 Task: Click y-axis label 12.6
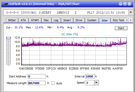coord(17,38)
